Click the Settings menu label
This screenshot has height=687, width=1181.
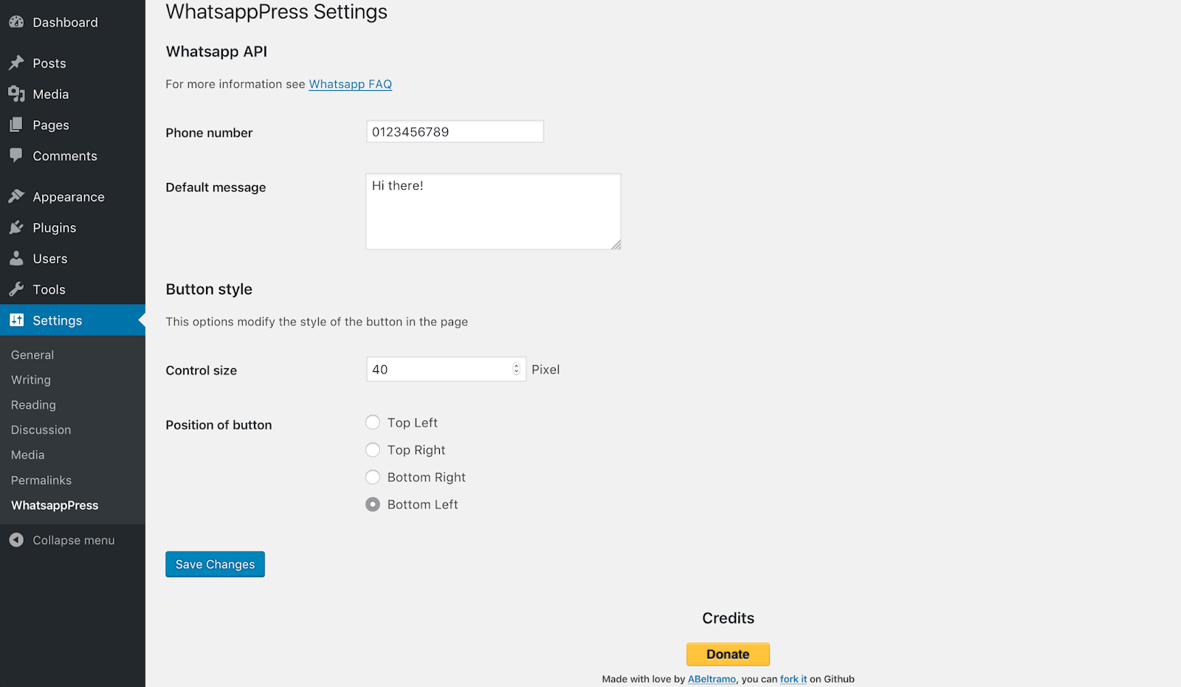pos(58,320)
